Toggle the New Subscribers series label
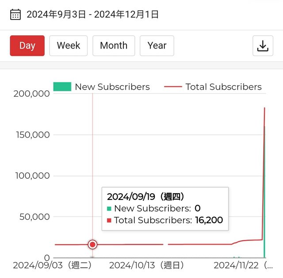 (112, 87)
